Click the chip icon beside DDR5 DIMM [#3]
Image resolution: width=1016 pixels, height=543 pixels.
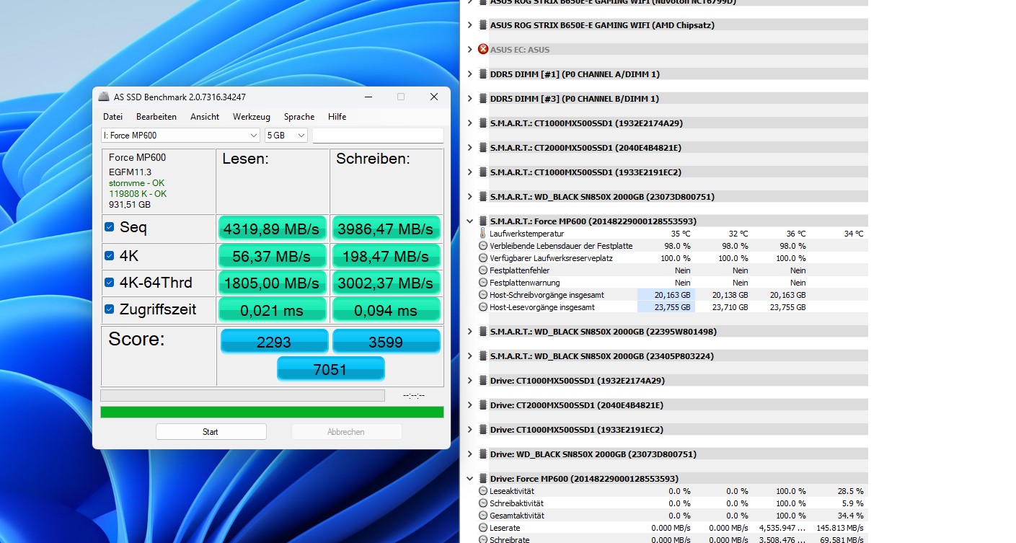(482, 98)
